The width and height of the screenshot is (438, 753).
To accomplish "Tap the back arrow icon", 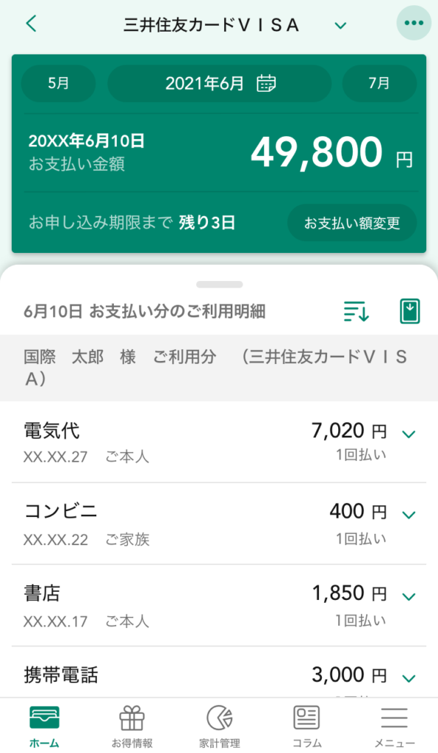I will pos(31,24).
